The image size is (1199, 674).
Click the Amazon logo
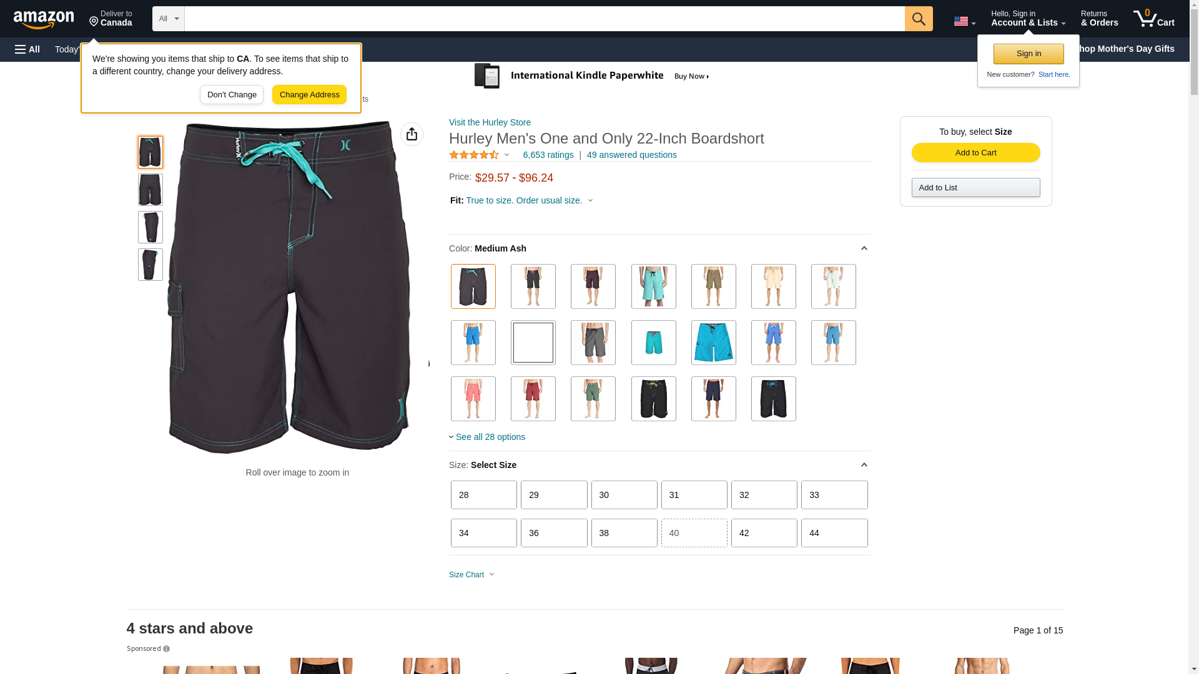(44, 20)
